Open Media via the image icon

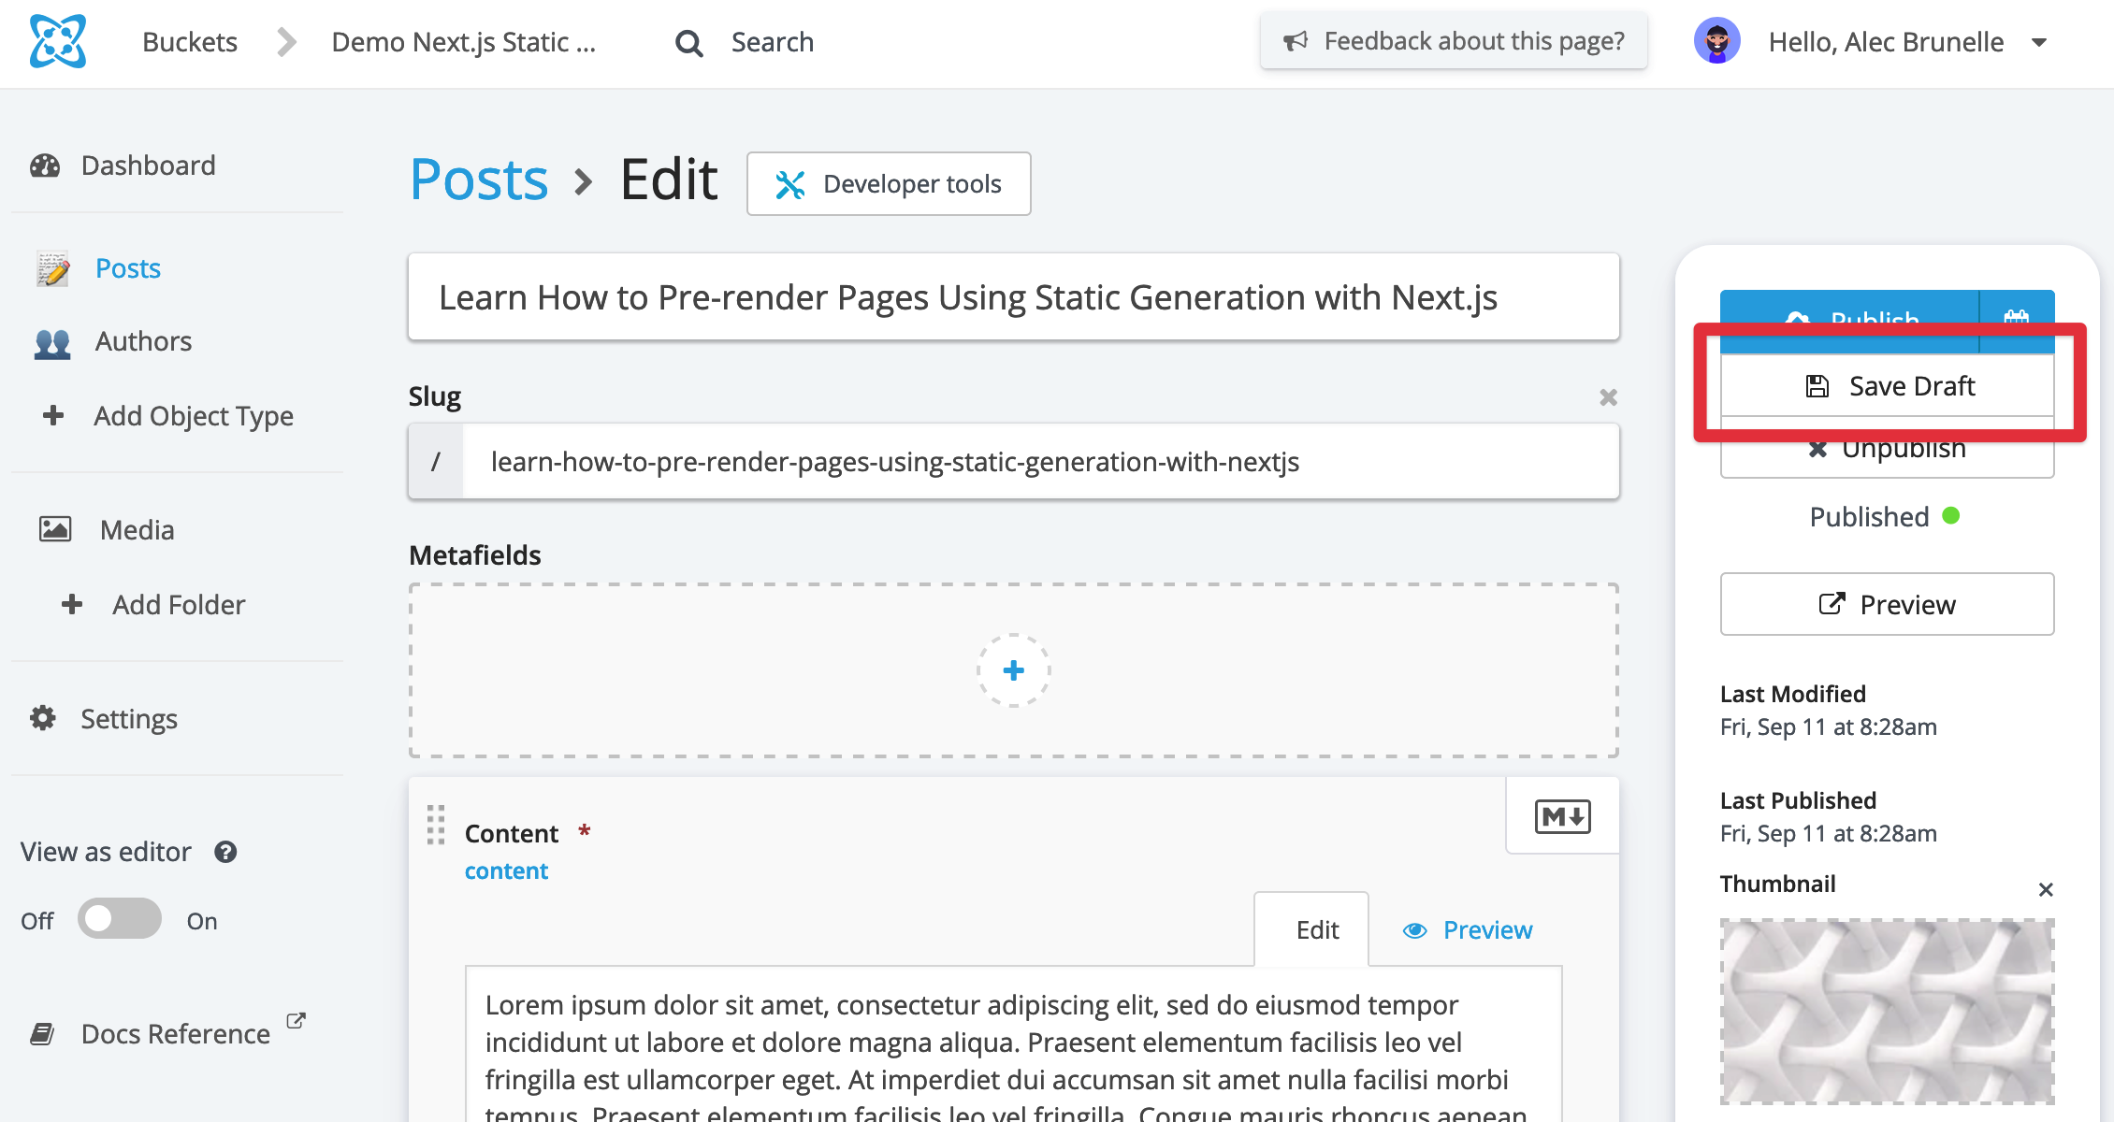[54, 528]
